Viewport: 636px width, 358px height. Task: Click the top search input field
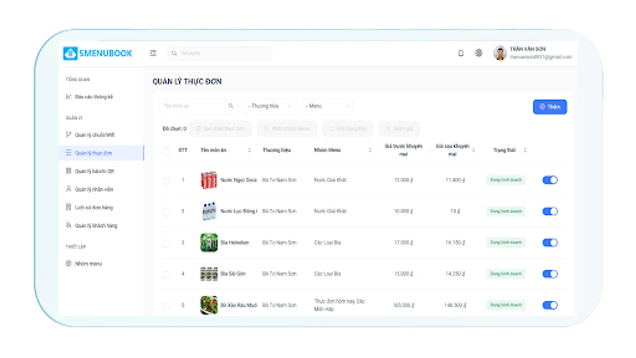click(x=220, y=53)
